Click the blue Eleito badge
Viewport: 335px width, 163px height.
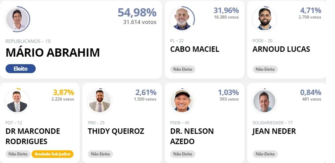21,69
